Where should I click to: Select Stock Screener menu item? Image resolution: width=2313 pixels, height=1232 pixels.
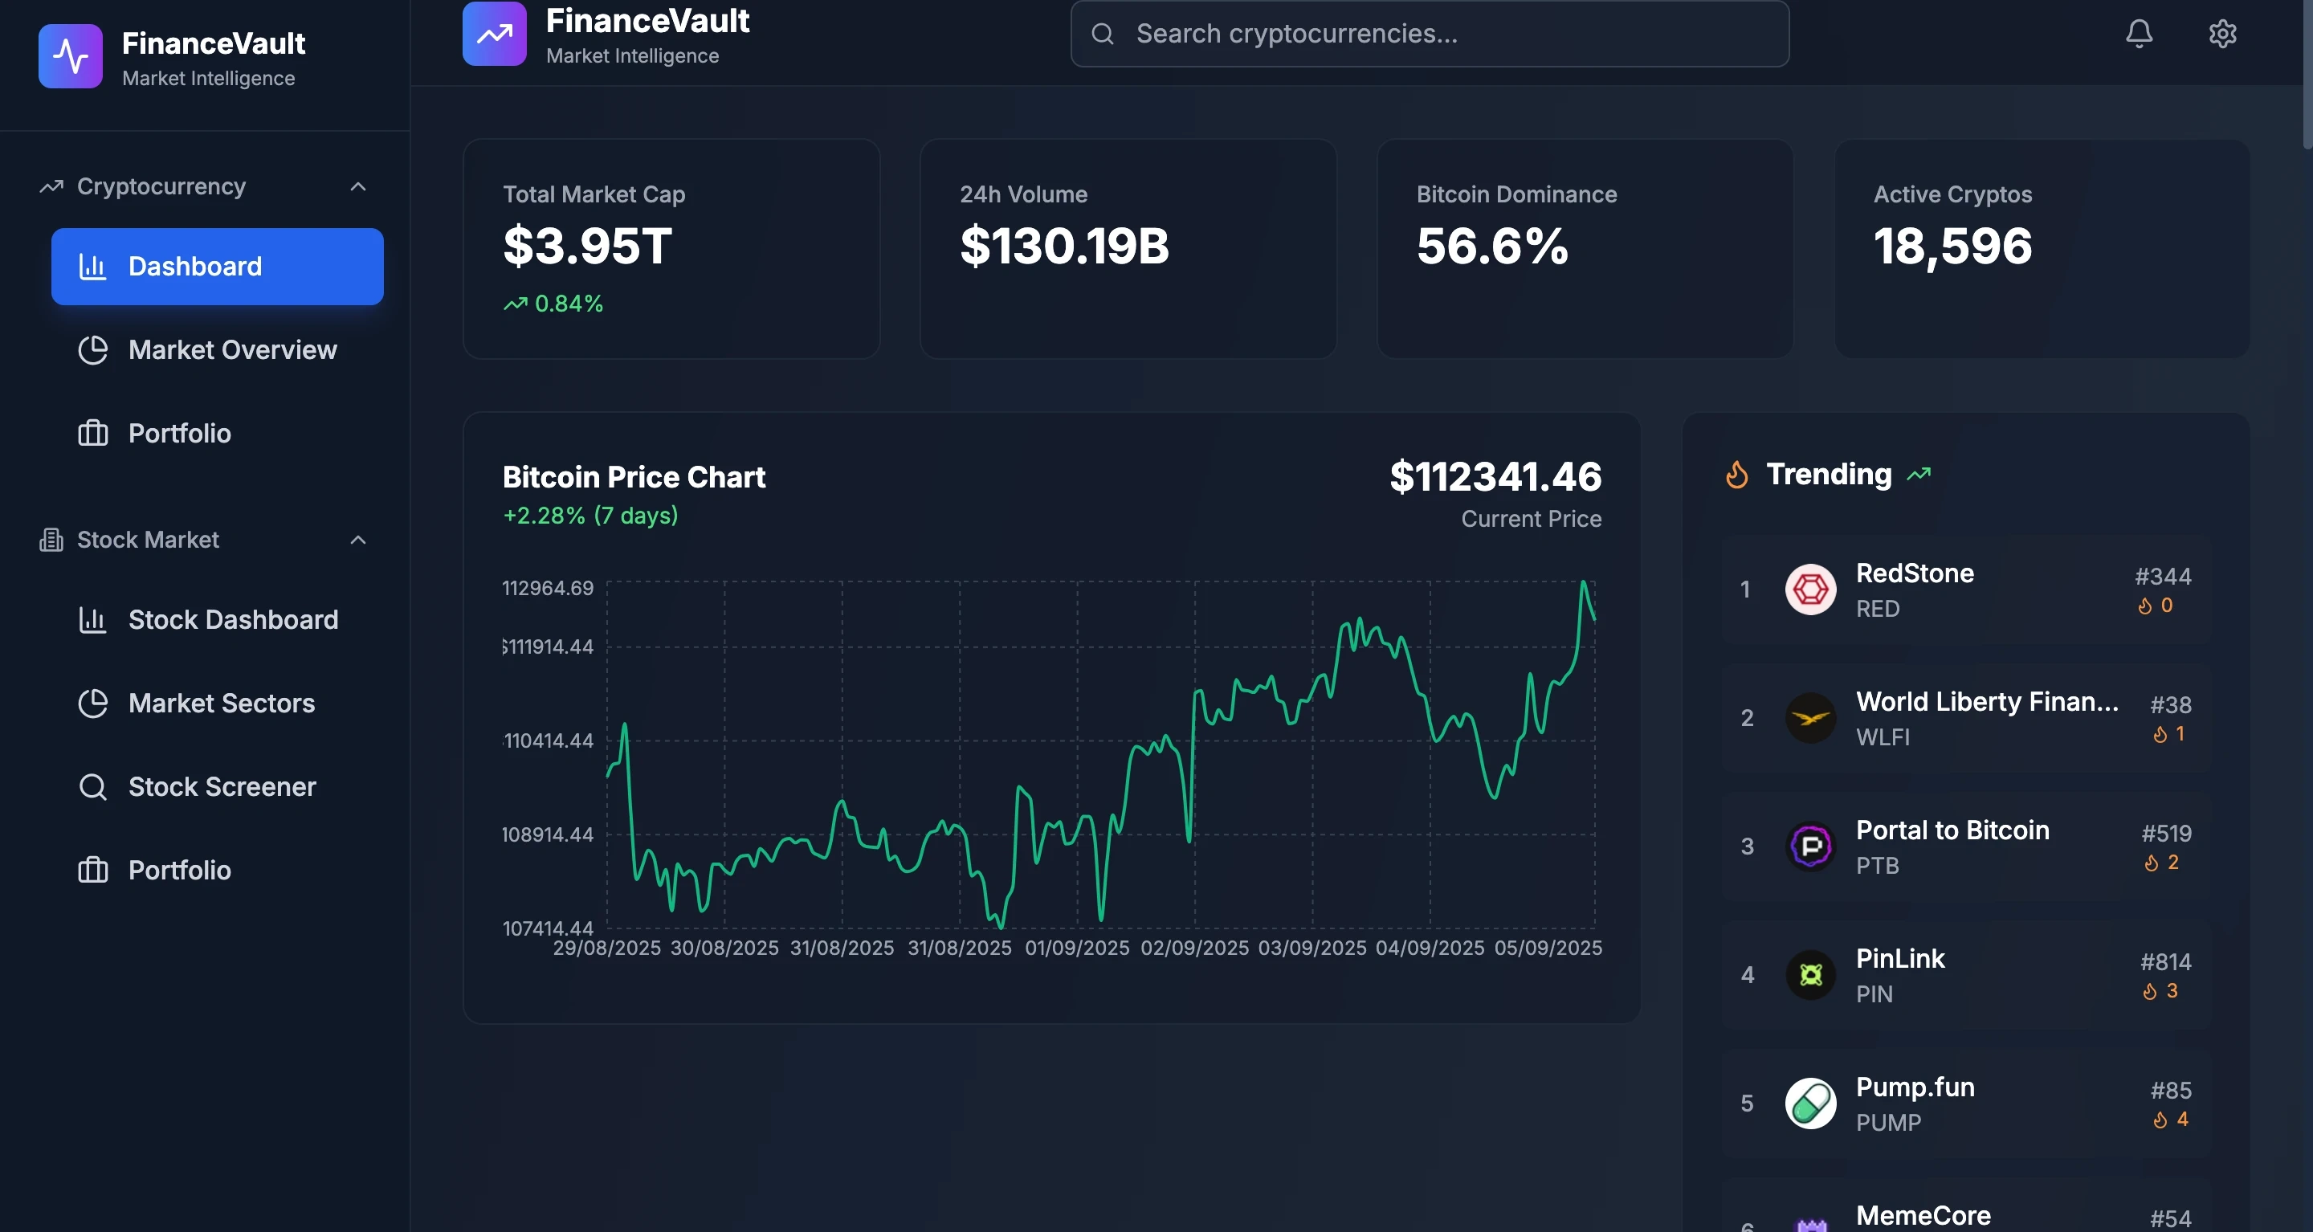tap(222, 786)
